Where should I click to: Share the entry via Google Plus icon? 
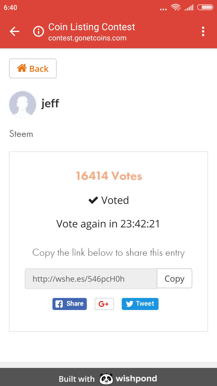pyautogui.click(x=104, y=304)
